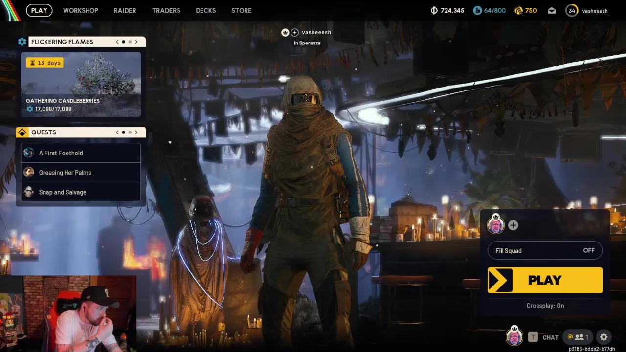Select second Quests page dot

click(x=130, y=132)
